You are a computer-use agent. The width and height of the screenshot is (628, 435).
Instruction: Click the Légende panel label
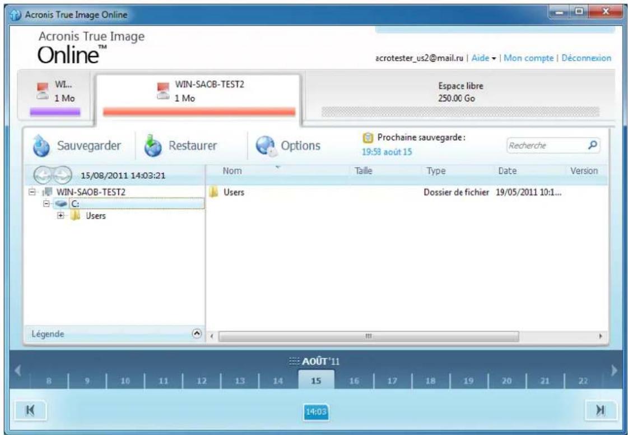click(x=48, y=334)
